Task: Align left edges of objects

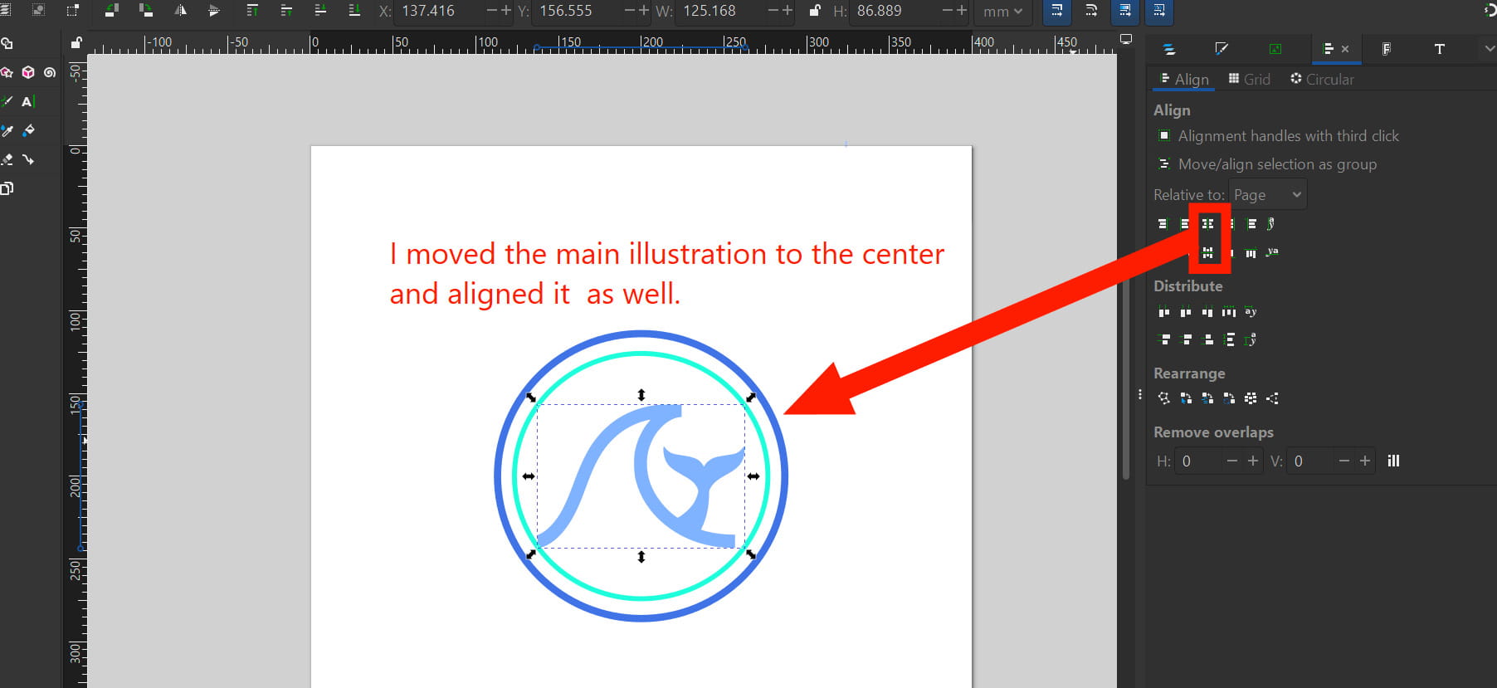Action: [x=1185, y=223]
